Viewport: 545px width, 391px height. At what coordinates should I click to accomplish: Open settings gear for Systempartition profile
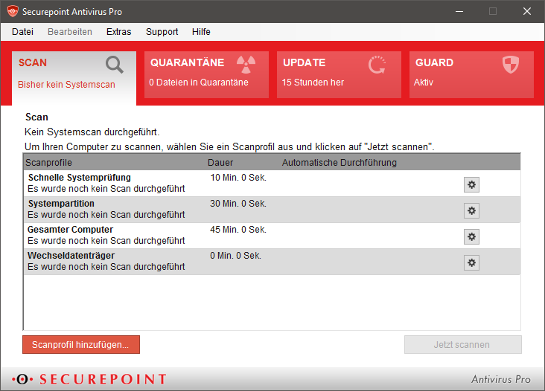471,211
